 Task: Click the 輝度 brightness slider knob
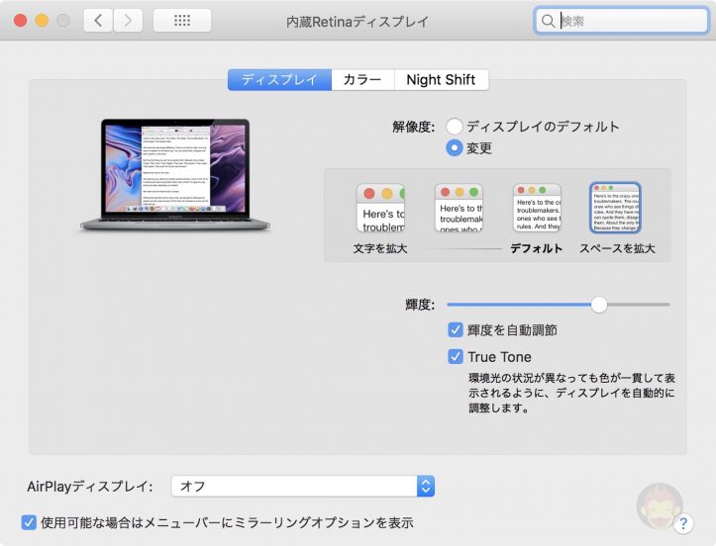[x=599, y=305]
